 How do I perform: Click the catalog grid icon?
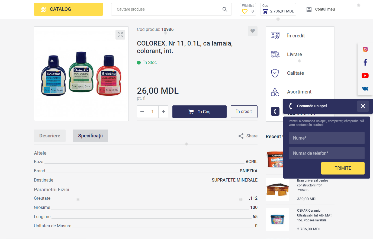point(43,9)
